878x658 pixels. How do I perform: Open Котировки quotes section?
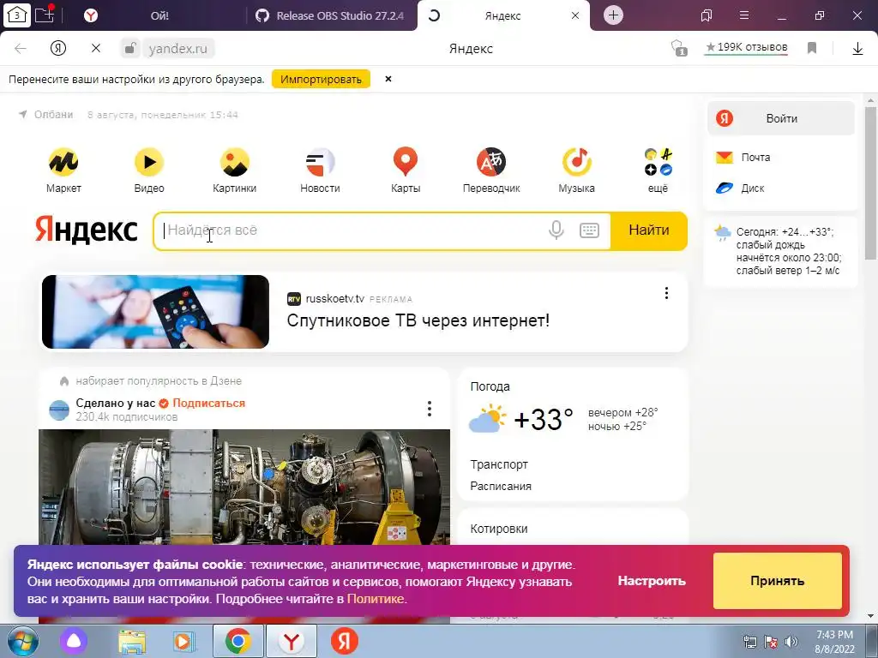(499, 529)
